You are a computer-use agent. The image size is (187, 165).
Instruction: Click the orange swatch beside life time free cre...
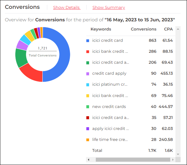pyautogui.click(x=88, y=140)
